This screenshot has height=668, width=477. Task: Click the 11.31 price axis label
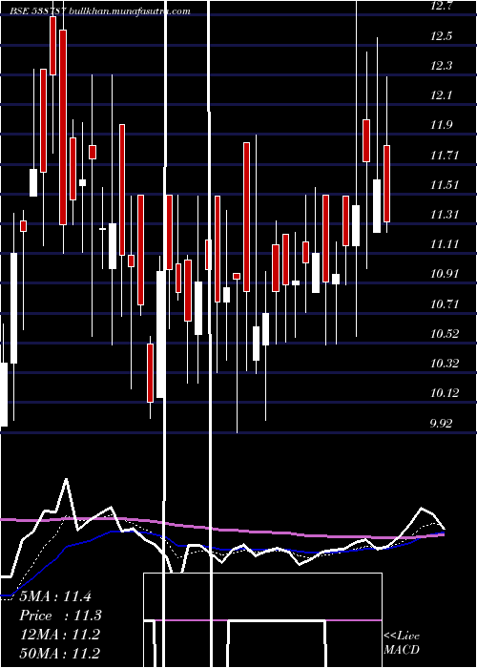(x=445, y=215)
